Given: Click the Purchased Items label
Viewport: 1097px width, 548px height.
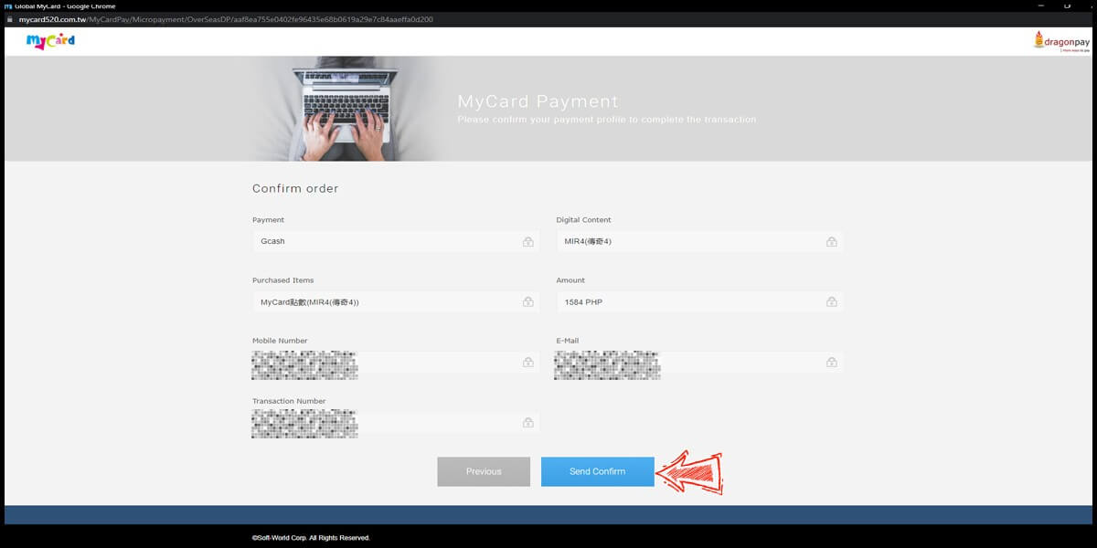Looking at the screenshot, I should [x=283, y=280].
